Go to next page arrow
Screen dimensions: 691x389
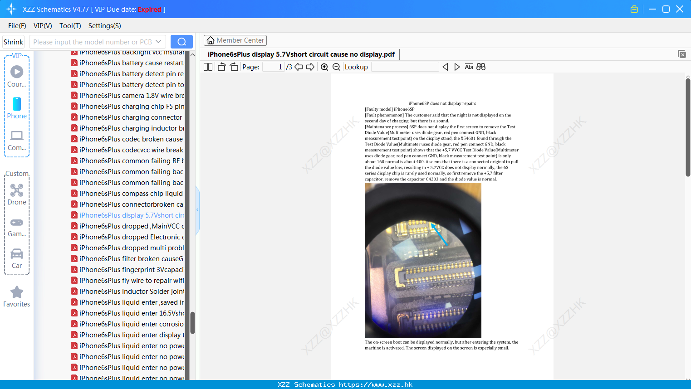click(310, 67)
